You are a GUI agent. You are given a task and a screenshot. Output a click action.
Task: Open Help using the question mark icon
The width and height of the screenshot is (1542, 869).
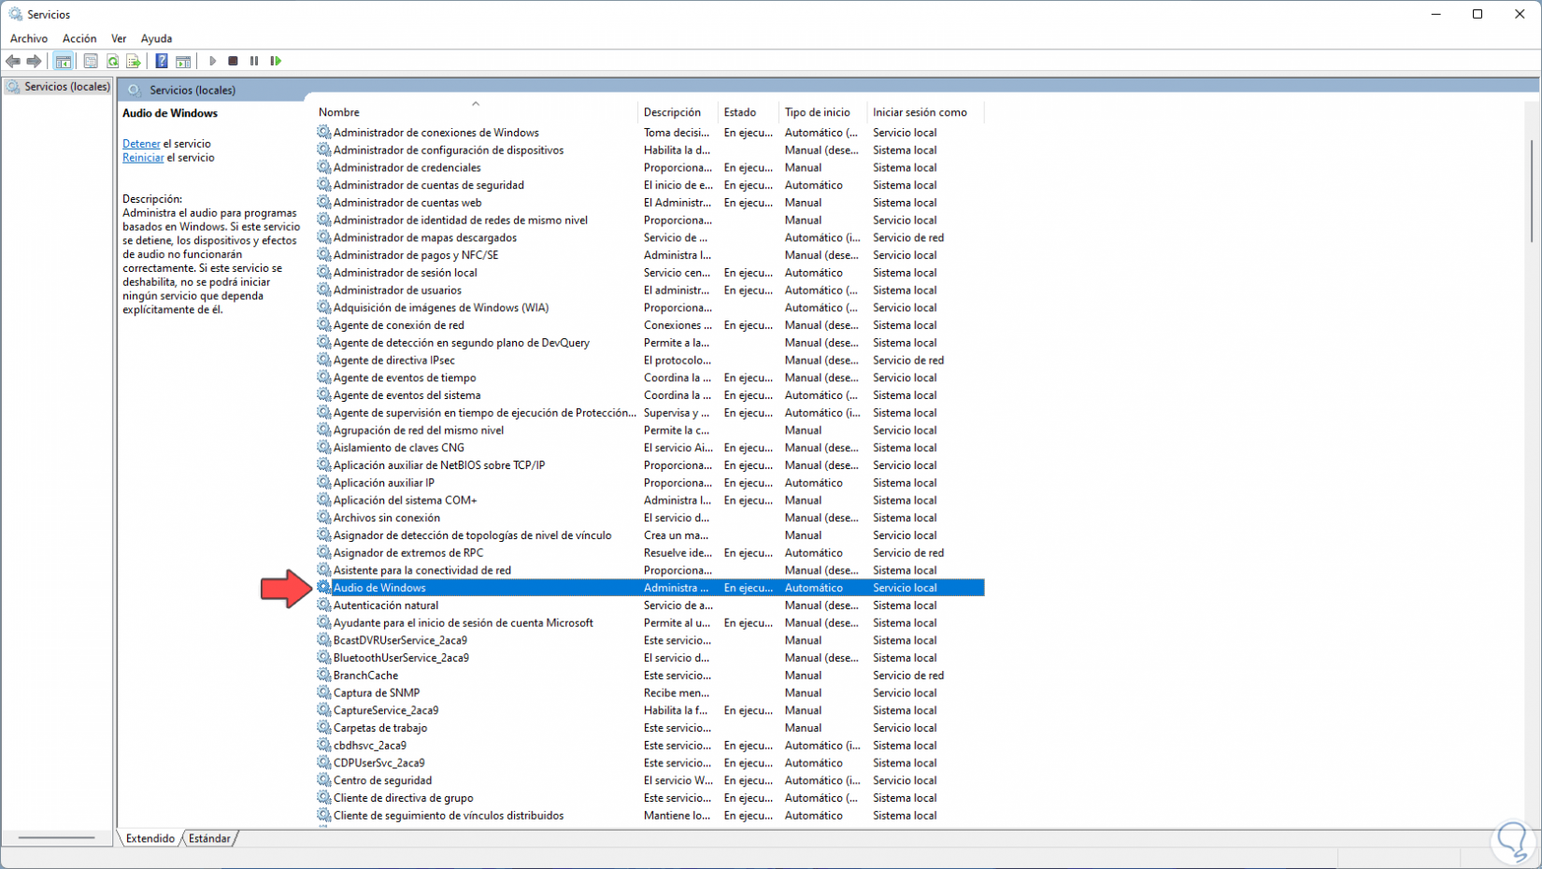click(x=162, y=62)
